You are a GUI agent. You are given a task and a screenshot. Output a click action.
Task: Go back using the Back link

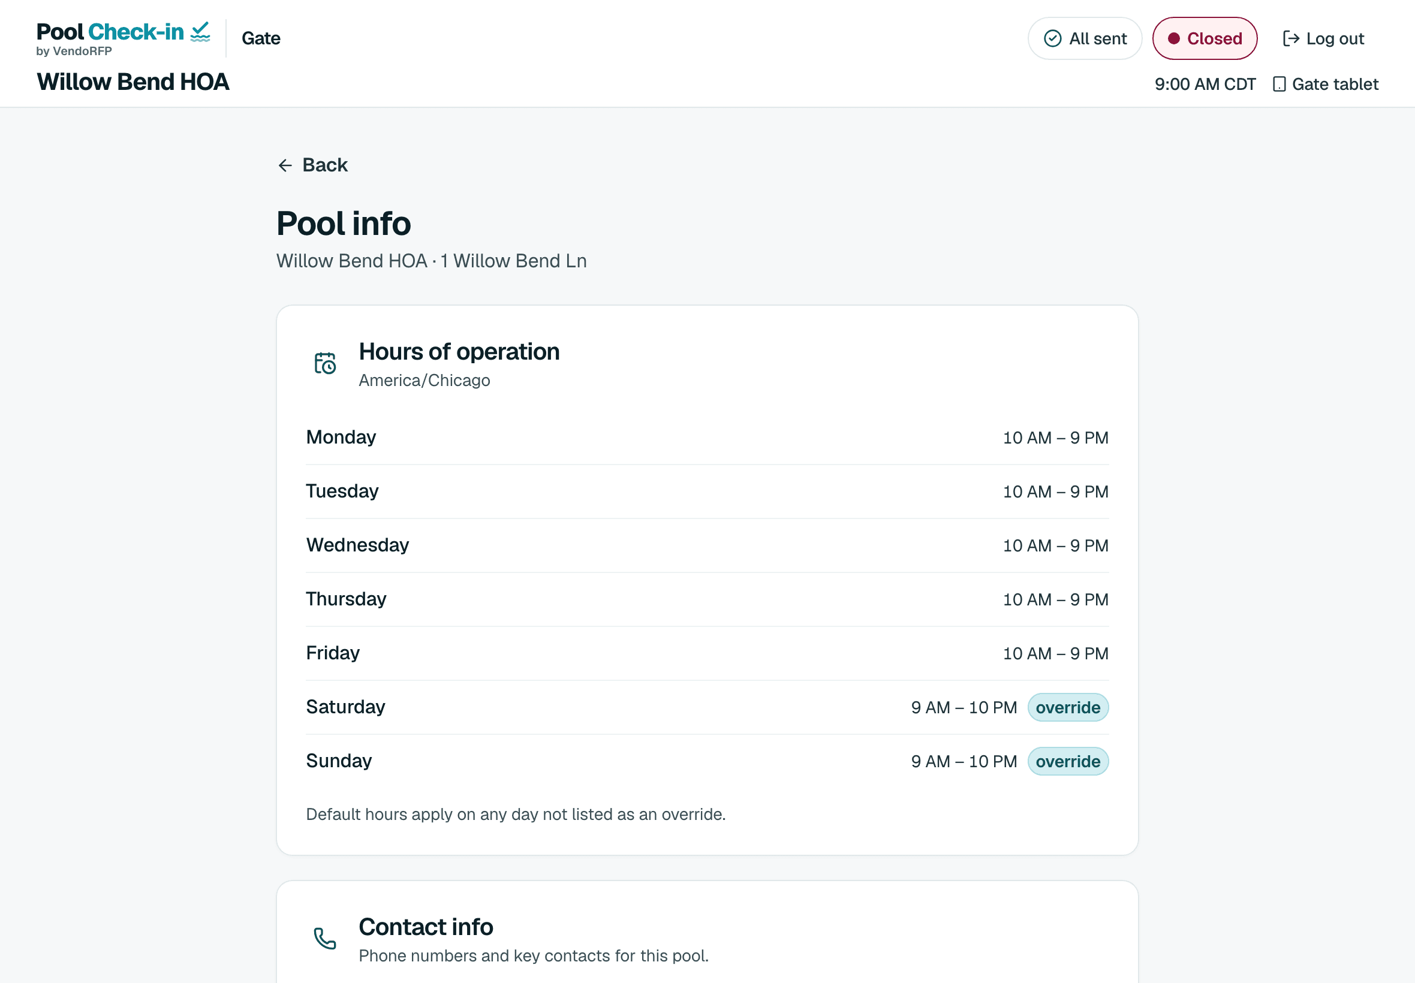[x=313, y=165]
